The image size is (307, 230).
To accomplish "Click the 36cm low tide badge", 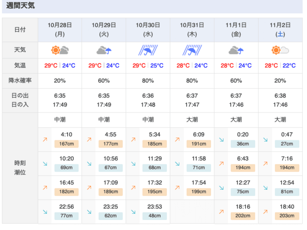I will pyautogui.click(x=243, y=144).
